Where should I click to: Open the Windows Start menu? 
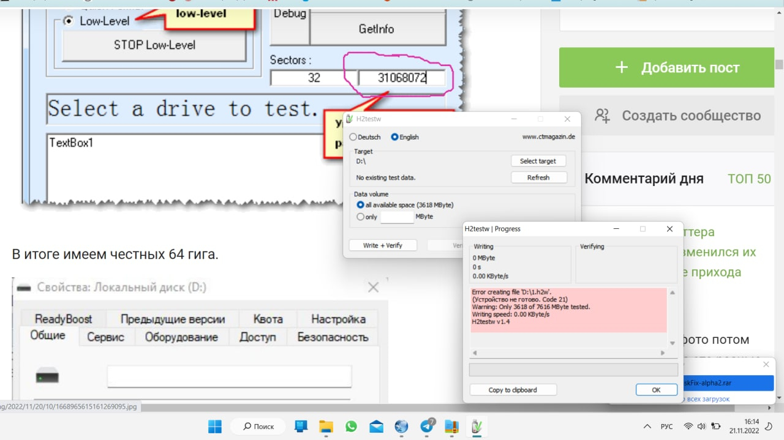click(x=216, y=427)
